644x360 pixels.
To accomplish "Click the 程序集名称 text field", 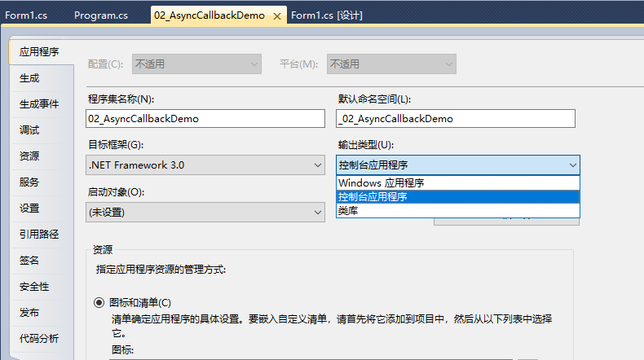I will point(205,118).
